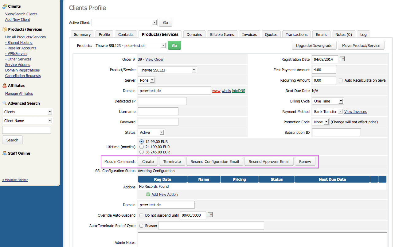Click the Resend Approver Email button

[269, 161]
